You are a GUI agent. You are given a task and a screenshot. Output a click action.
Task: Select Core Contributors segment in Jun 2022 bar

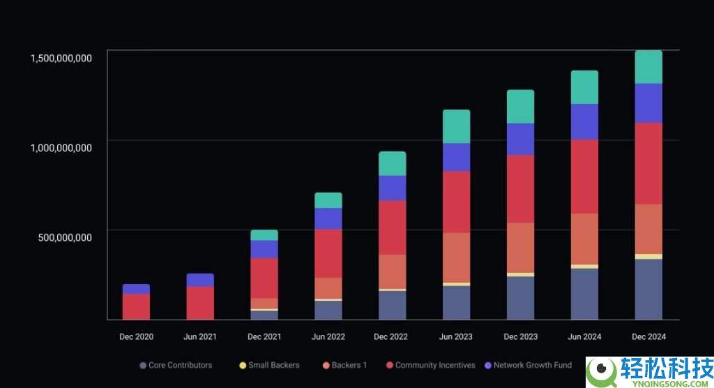pyautogui.click(x=328, y=310)
